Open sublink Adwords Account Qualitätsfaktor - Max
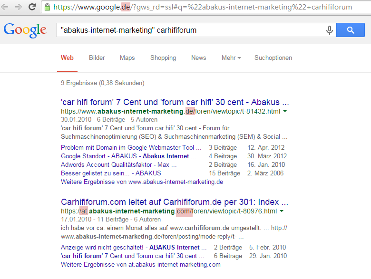Screen dimensions: 371x279 coord(119,164)
